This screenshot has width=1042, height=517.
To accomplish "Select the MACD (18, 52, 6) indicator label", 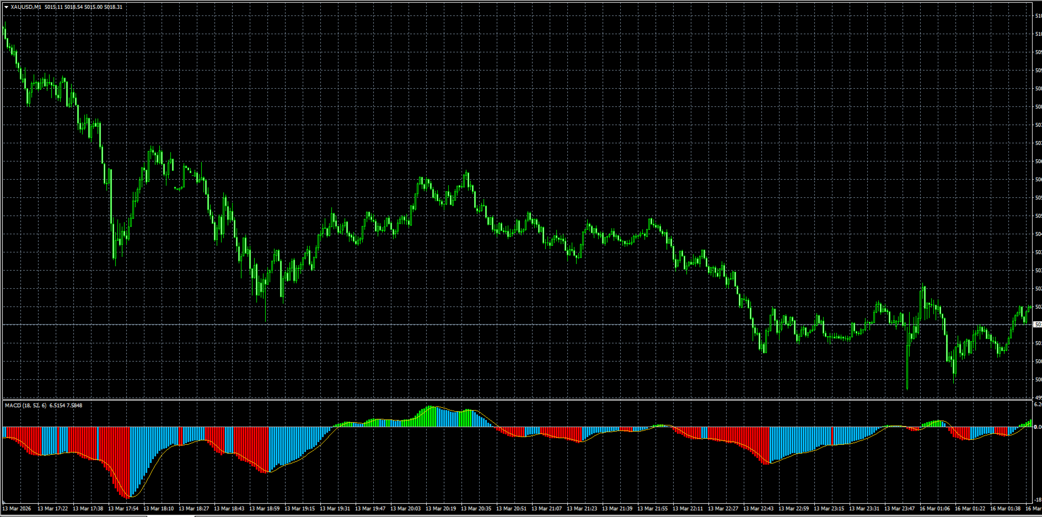I will coord(25,405).
